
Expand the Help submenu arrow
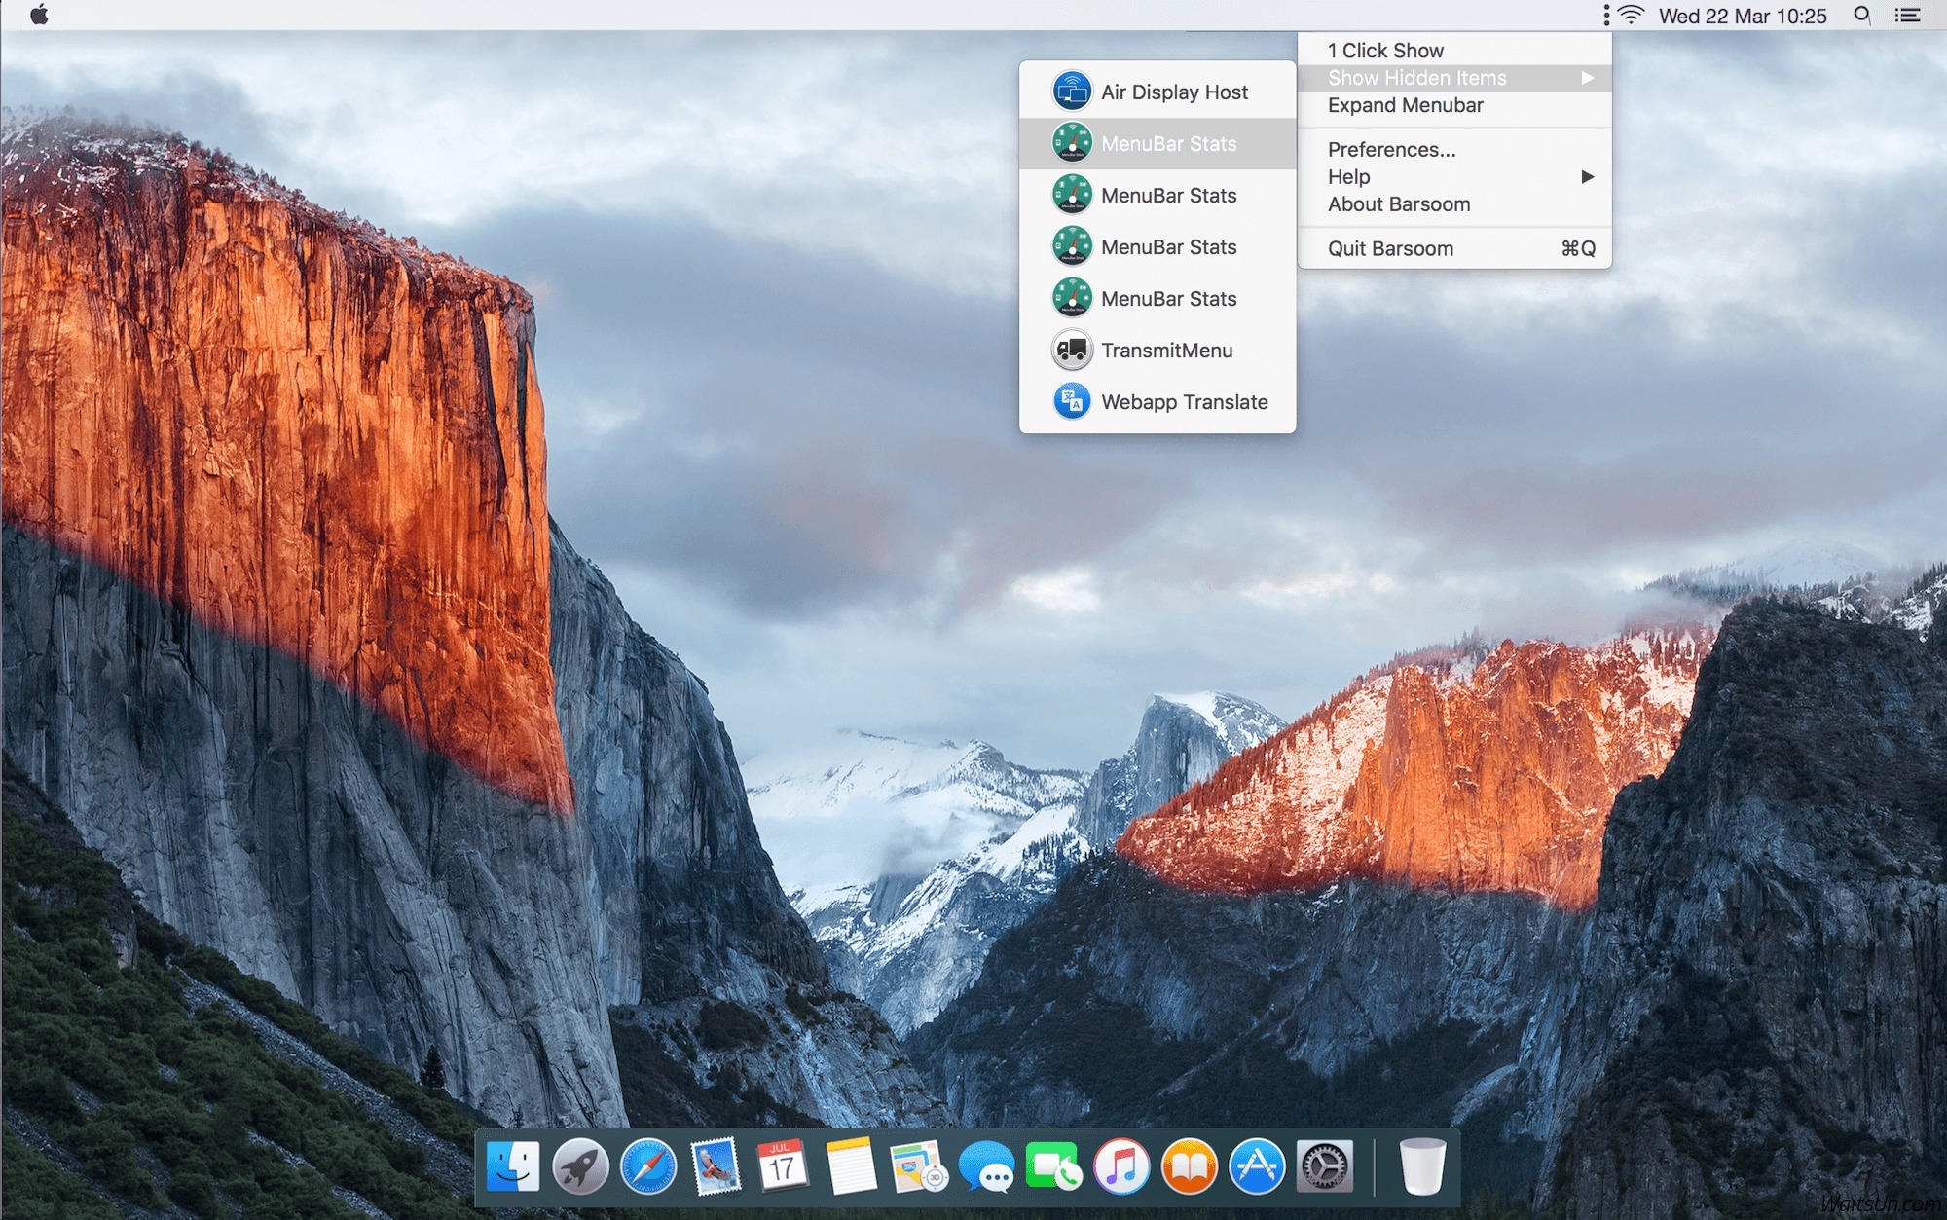[1587, 177]
